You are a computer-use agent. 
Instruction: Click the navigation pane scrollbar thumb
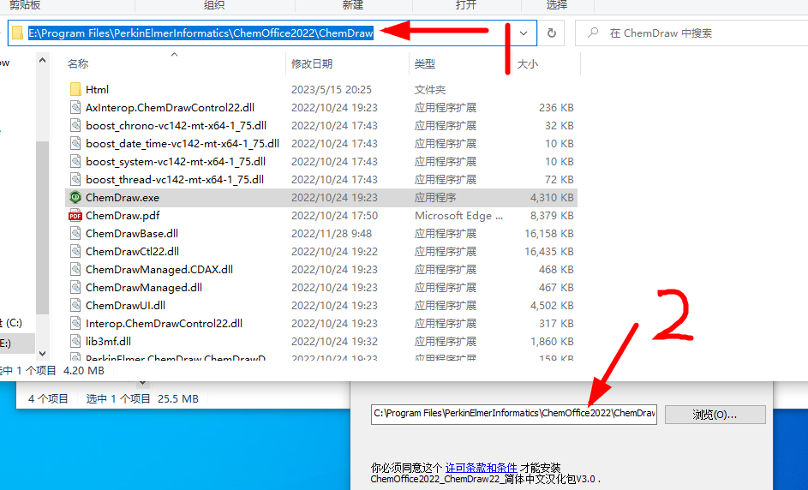click(x=42, y=227)
